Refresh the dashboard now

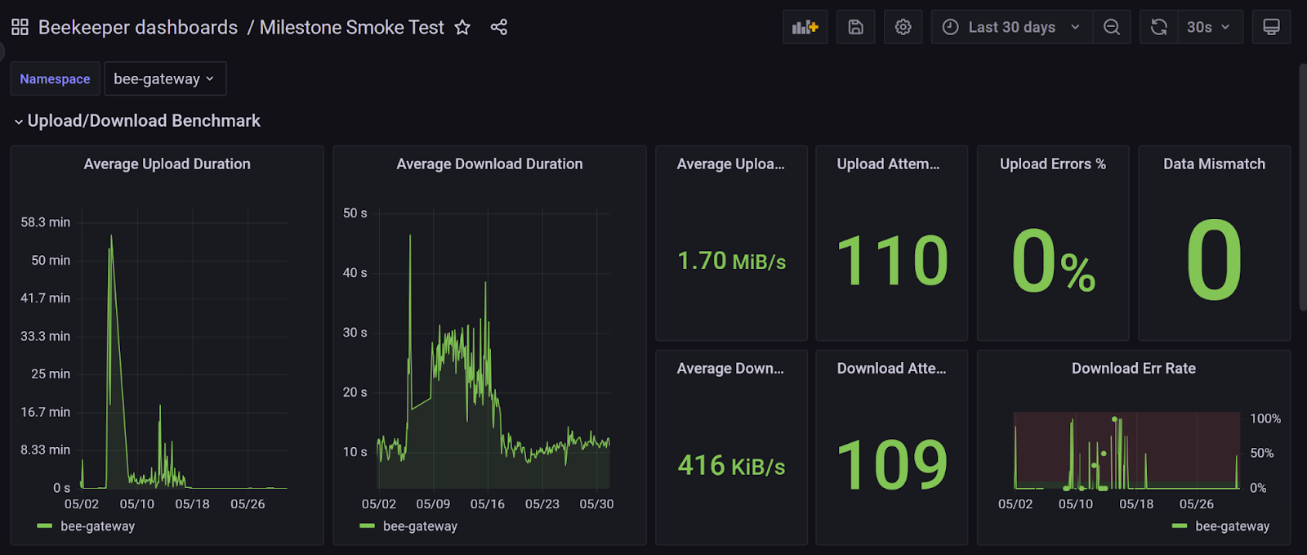(x=1158, y=27)
